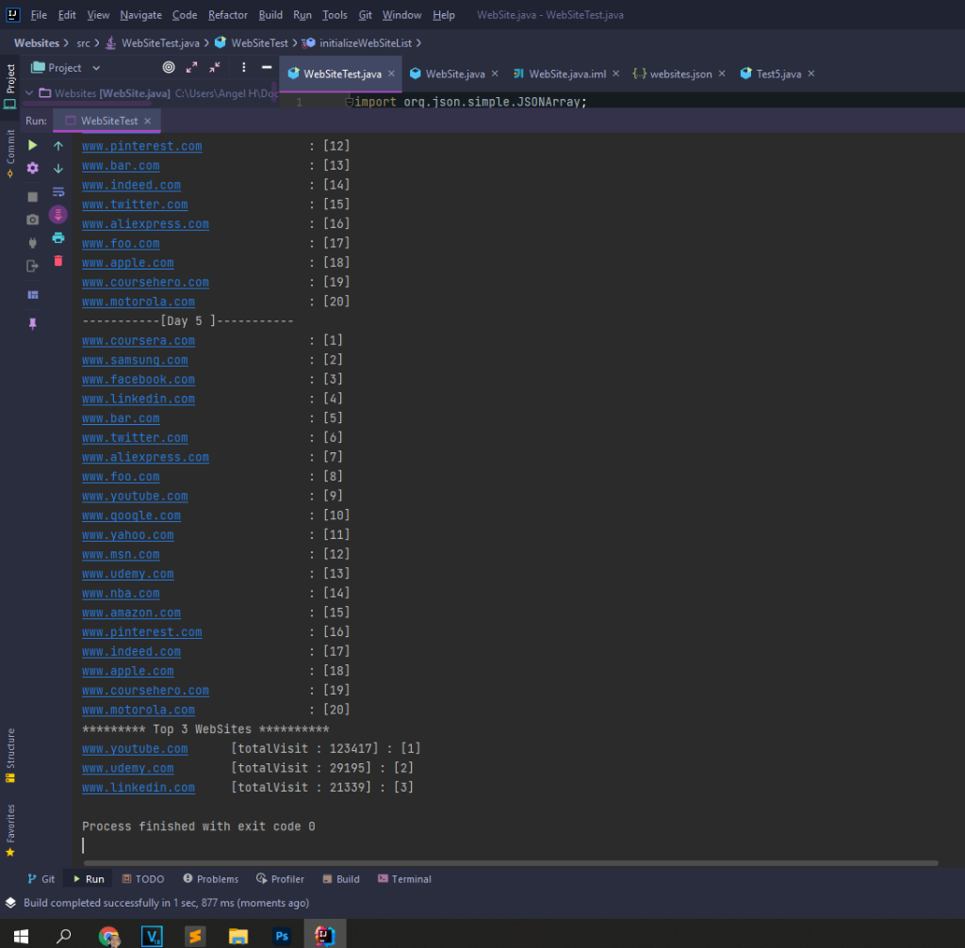
Task: Toggle the Structure sidebar tool button
Action: (9, 756)
